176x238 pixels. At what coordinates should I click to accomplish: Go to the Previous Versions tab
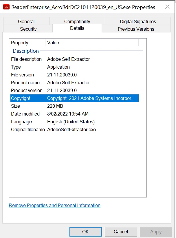tap(136, 29)
